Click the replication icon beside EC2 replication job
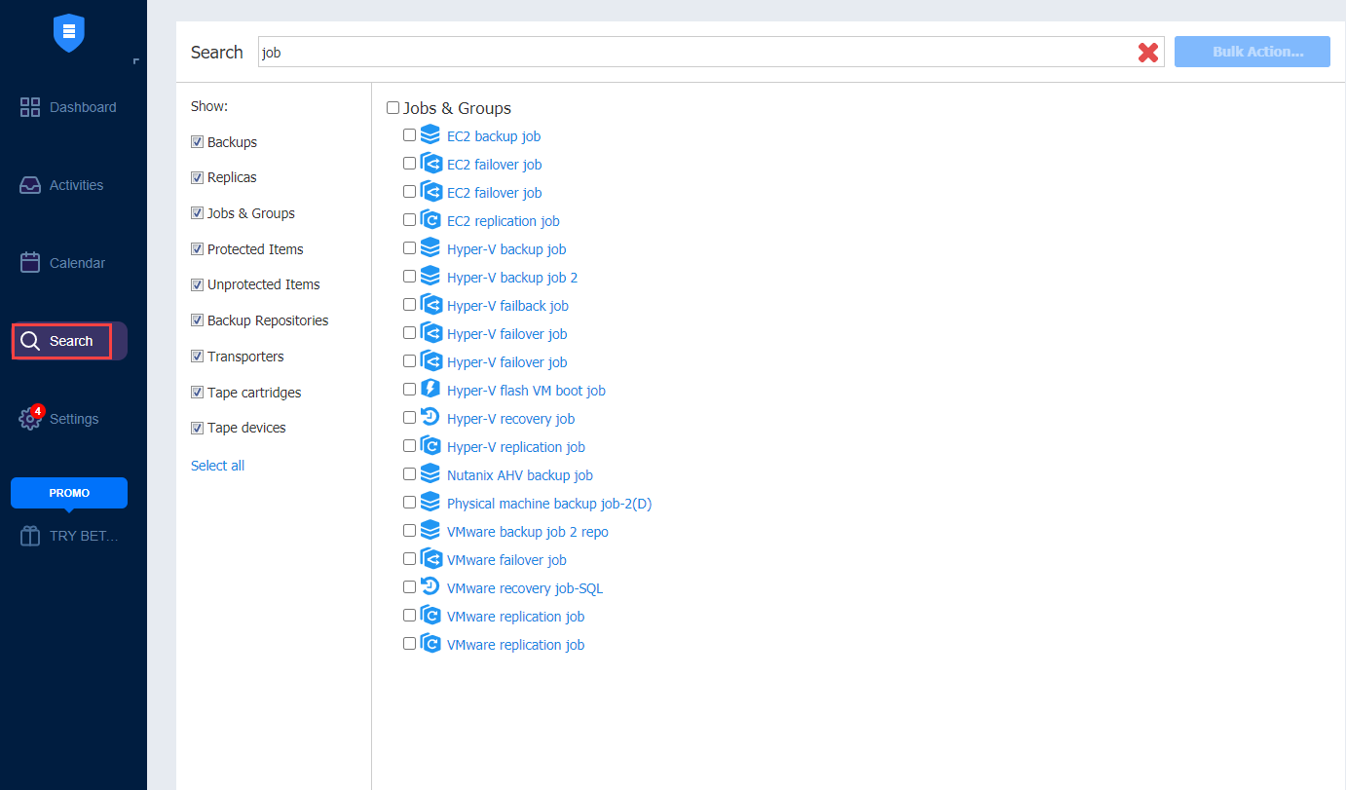The image size is (1346, 790). click(430, 220)
